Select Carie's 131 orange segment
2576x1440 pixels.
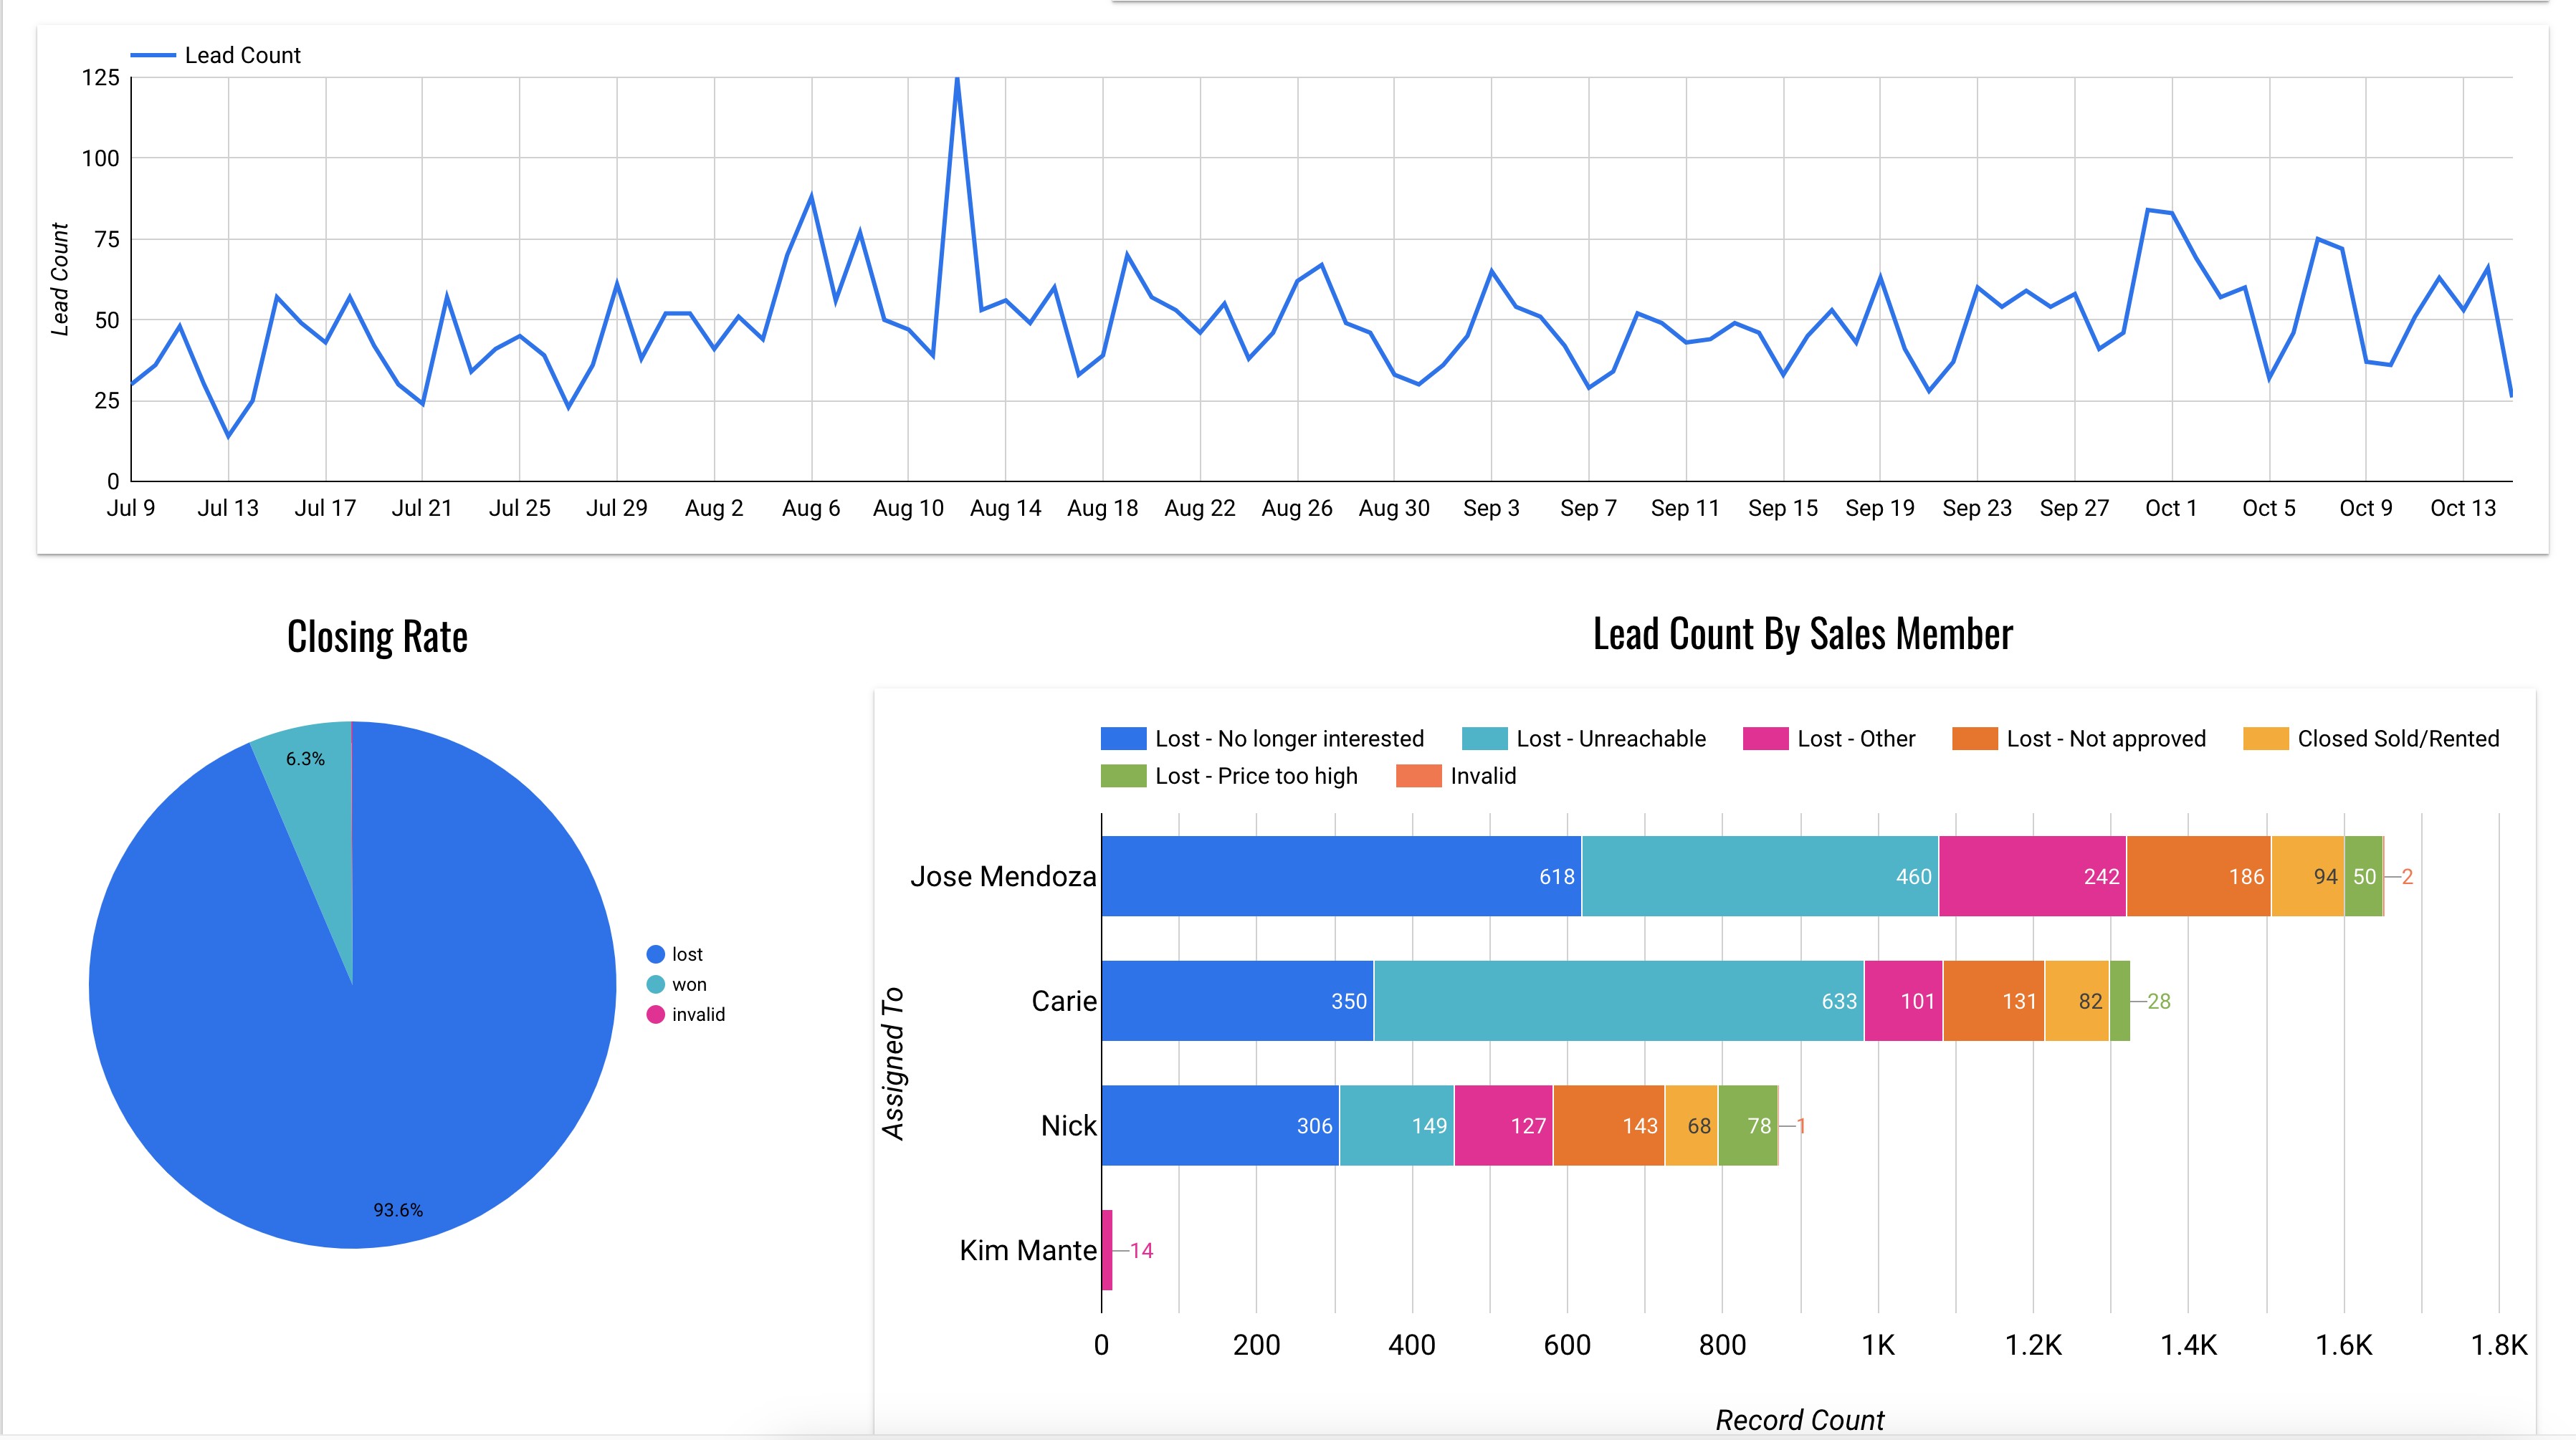tap(1993, 1002)
